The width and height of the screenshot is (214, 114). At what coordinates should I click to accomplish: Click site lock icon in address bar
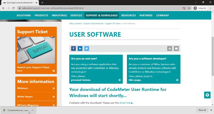click(x=20, y=8)
